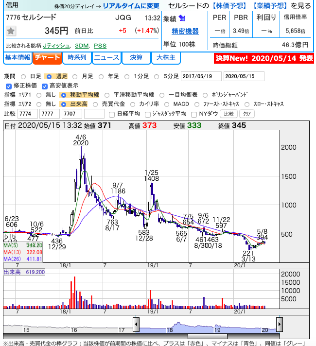This screenshot has width=316, height=346.
Task: Open the 時系列 tab
Action: point(77,58)
